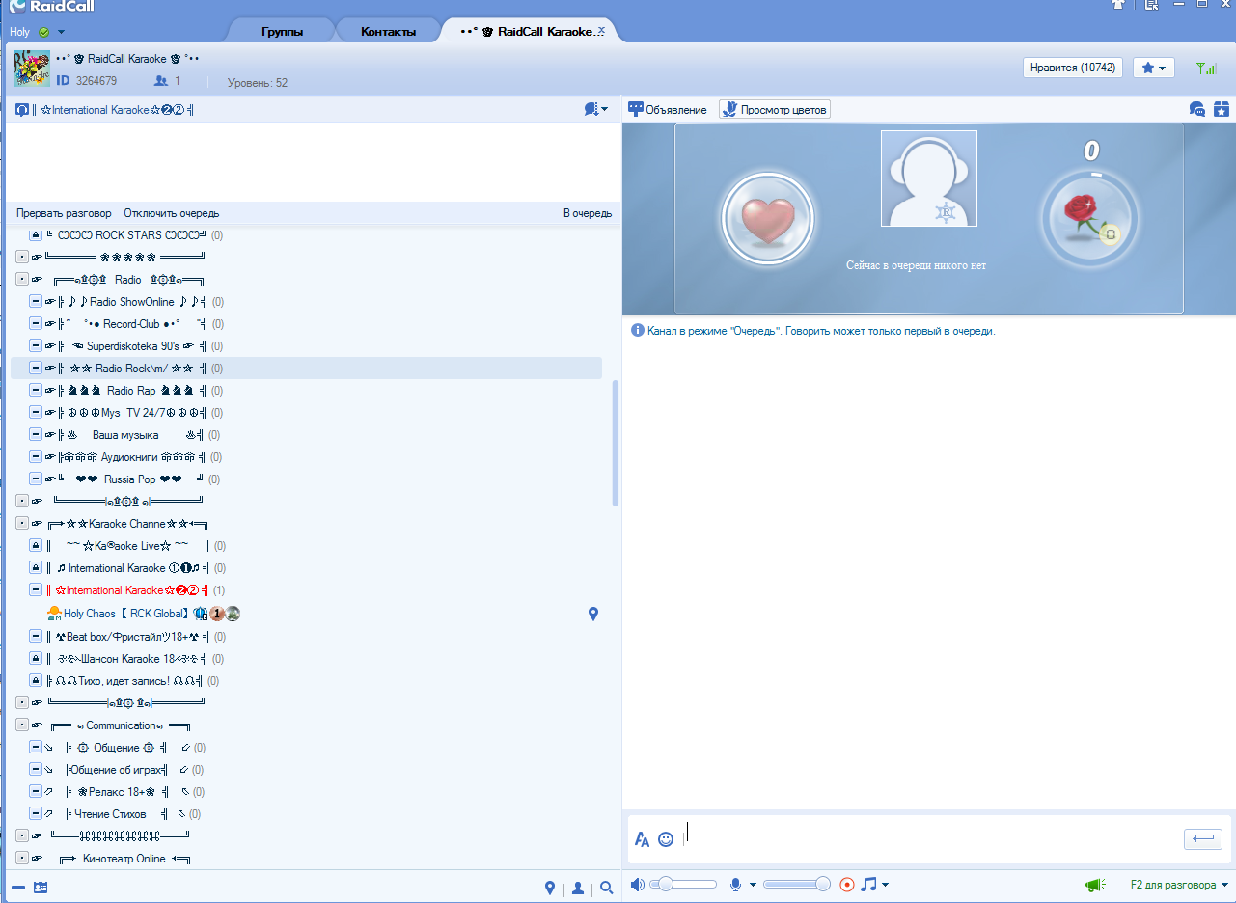The width and height of the screenshot is (1236, 903).
Task: Click the user silhouette icon in bottom toolbar
Action: coord(578,888)
